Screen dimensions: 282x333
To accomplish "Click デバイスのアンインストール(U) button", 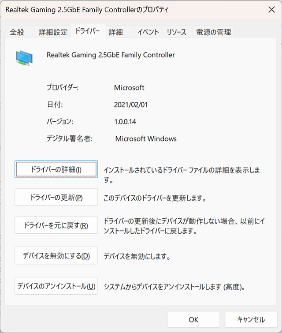I will (x=56, y=286).
